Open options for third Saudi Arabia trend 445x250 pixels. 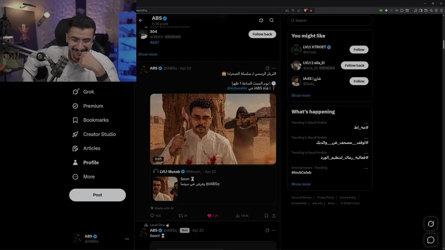click(366, 153)
